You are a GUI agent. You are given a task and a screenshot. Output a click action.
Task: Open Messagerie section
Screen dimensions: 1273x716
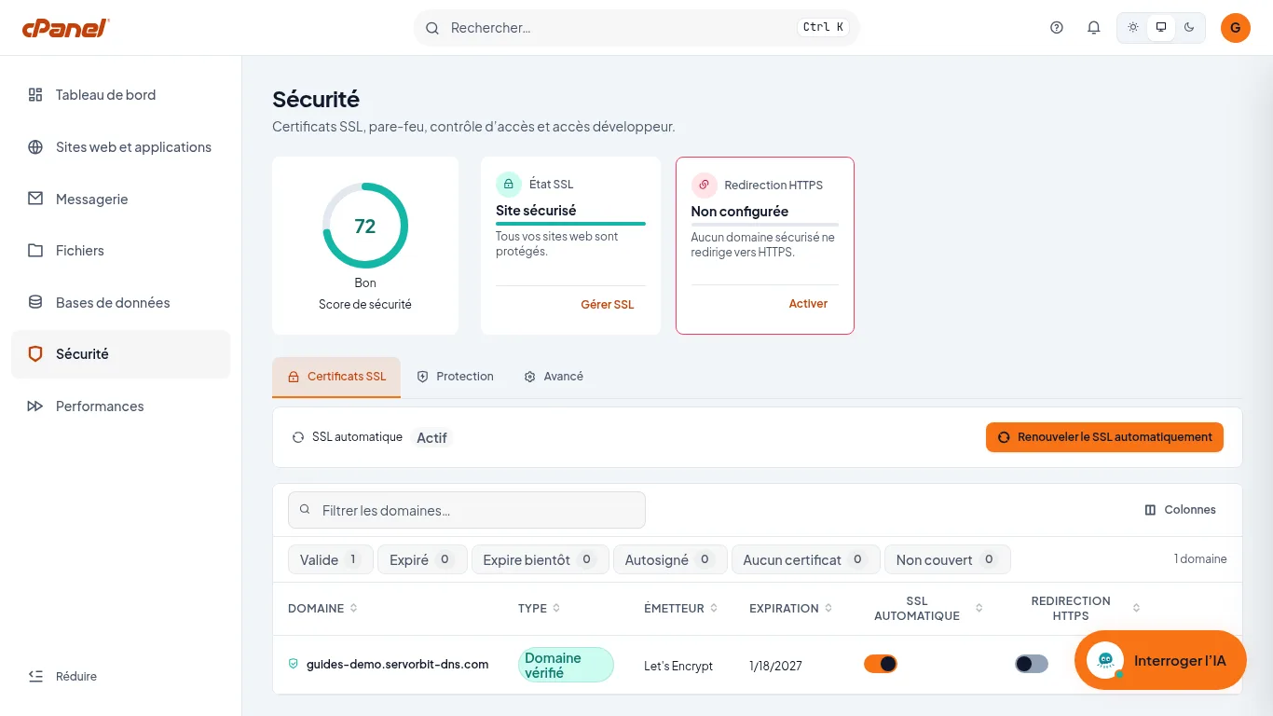click(120, 200)
